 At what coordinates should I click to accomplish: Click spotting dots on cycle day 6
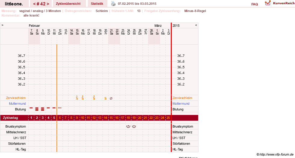(60, 108)
